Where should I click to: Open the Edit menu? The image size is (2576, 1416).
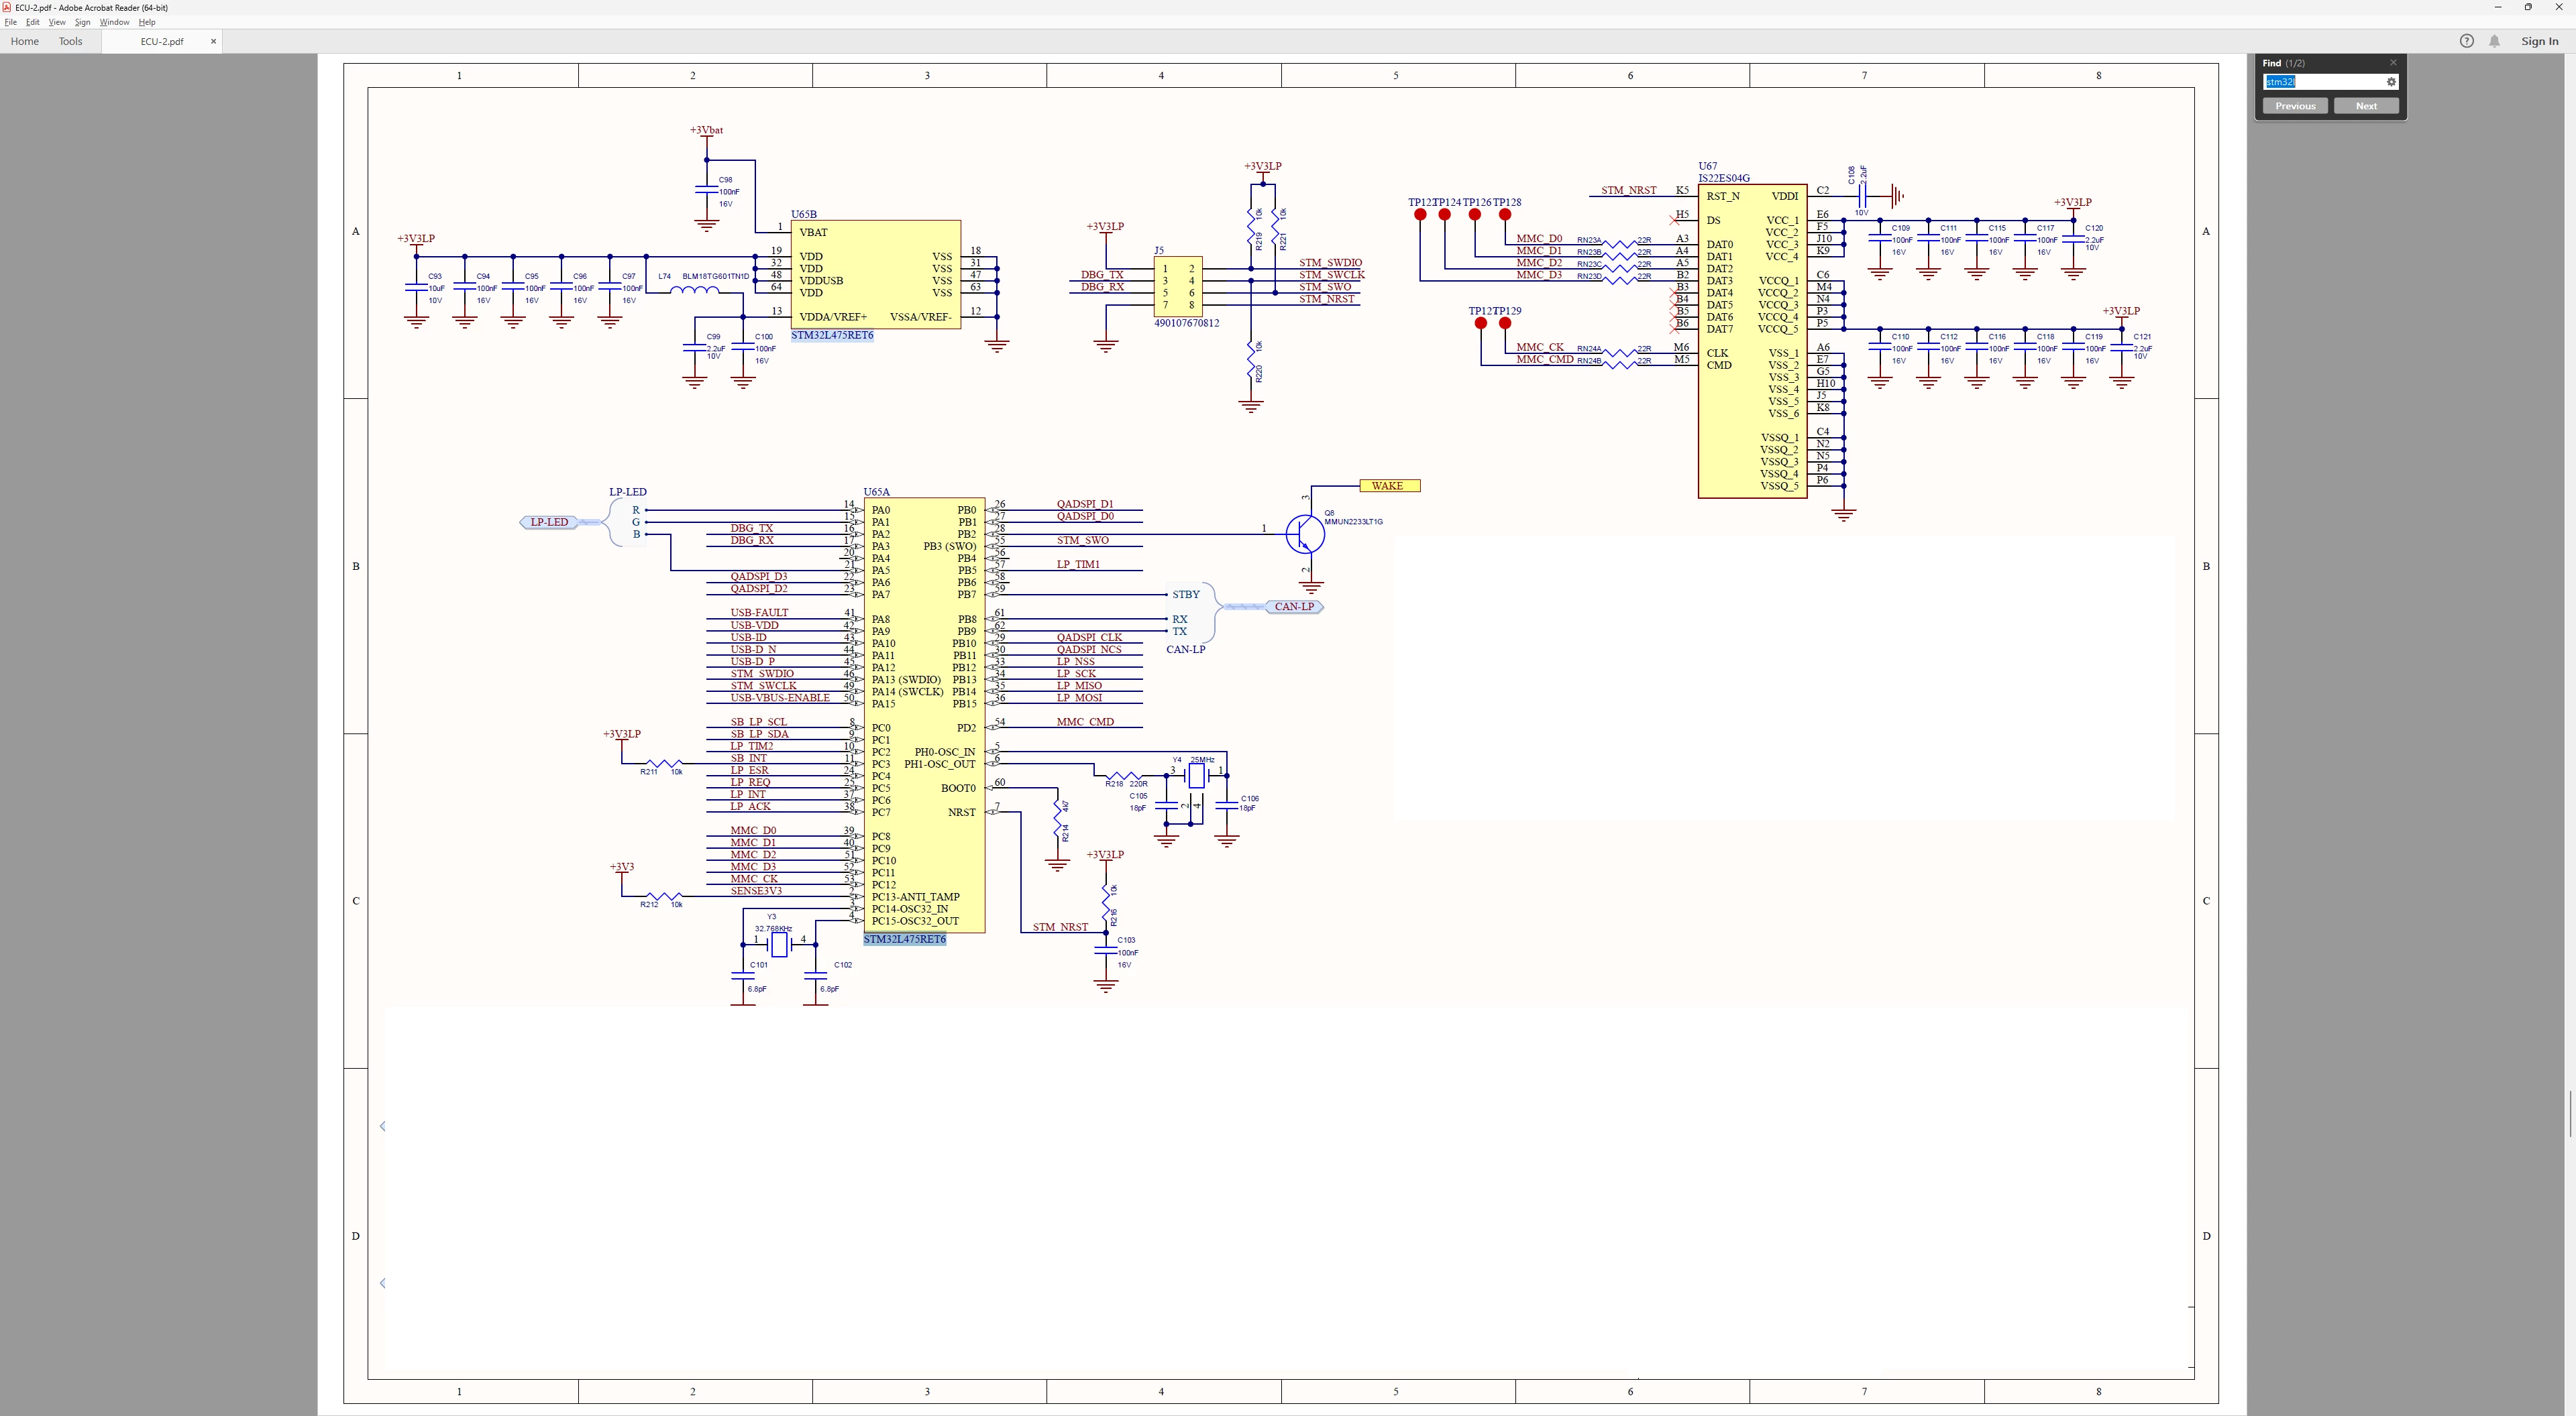pos(33,22)
